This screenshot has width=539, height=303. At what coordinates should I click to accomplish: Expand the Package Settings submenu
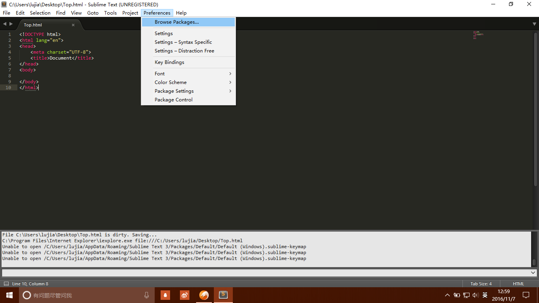coord(188,91)
